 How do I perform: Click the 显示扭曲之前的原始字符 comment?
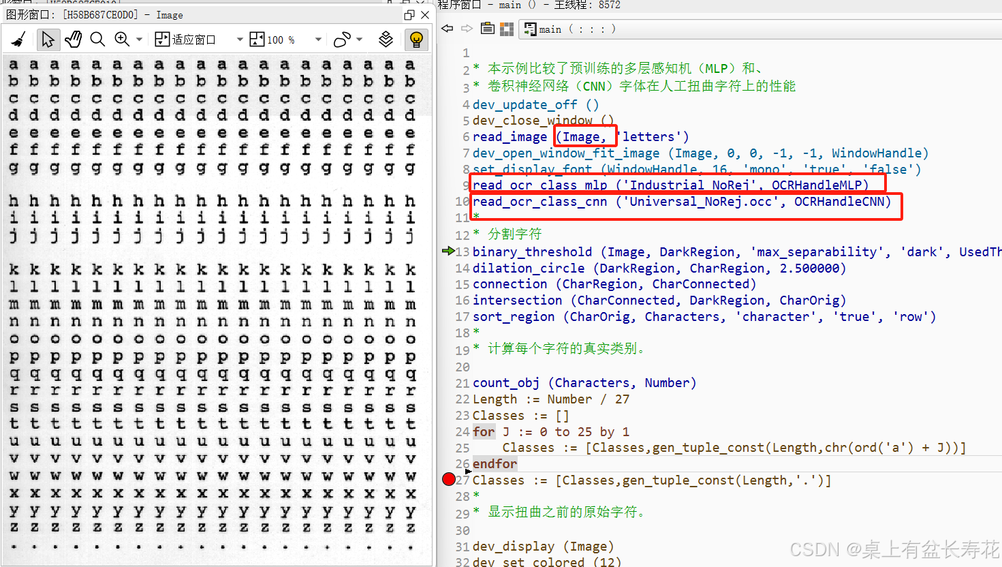(559, 512)
